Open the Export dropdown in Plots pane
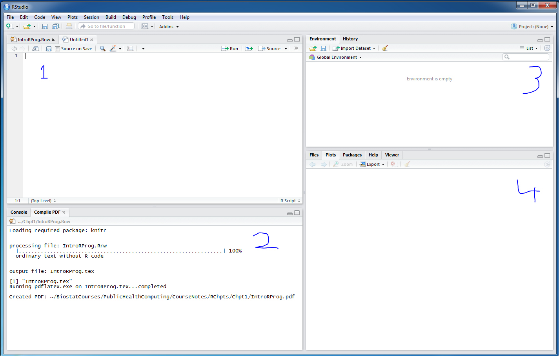Image resolution: width=559 pixels, height=356 pixels. (372, 164)
